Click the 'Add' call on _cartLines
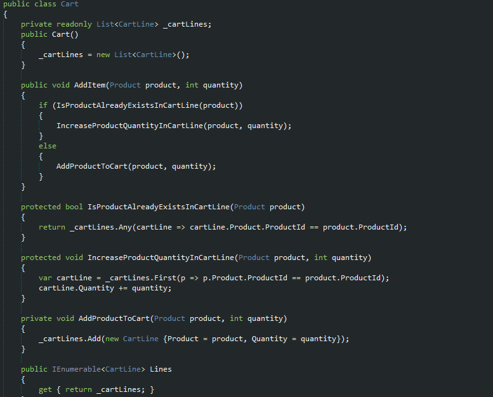 94,339
